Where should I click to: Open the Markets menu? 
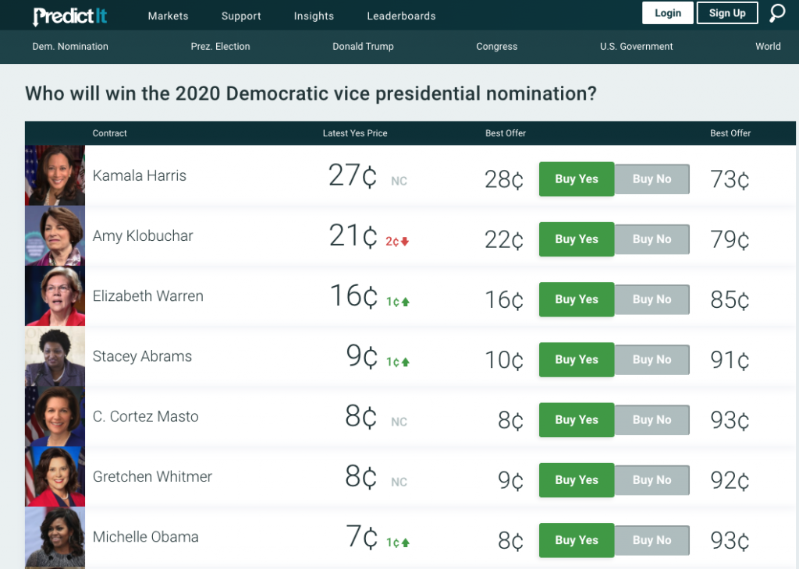tap(168, 16)
